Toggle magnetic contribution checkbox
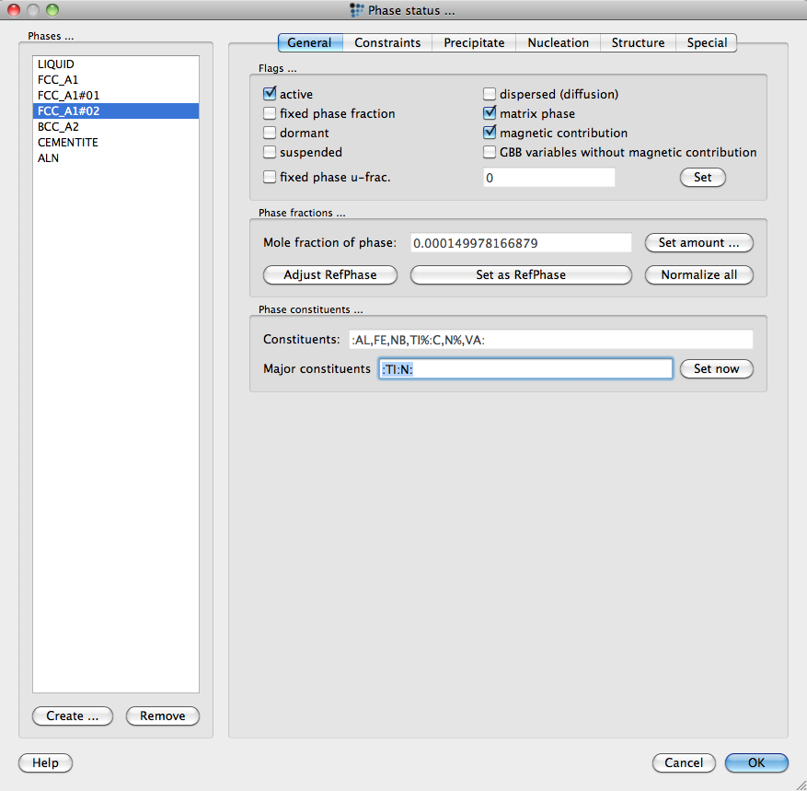 click(490, 133)
